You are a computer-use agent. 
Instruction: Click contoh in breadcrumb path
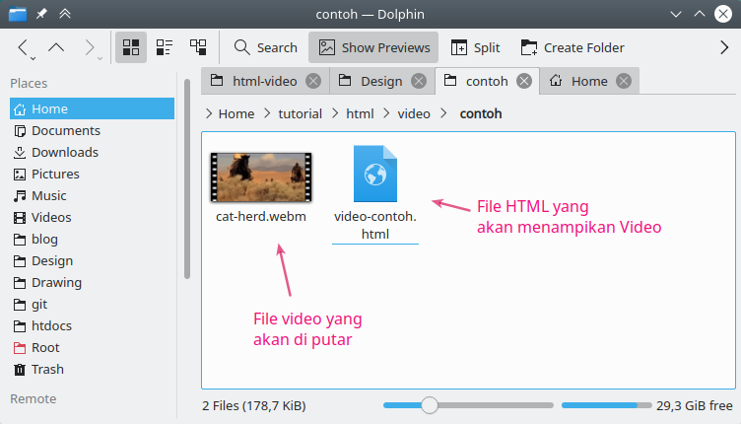[481, 114]
